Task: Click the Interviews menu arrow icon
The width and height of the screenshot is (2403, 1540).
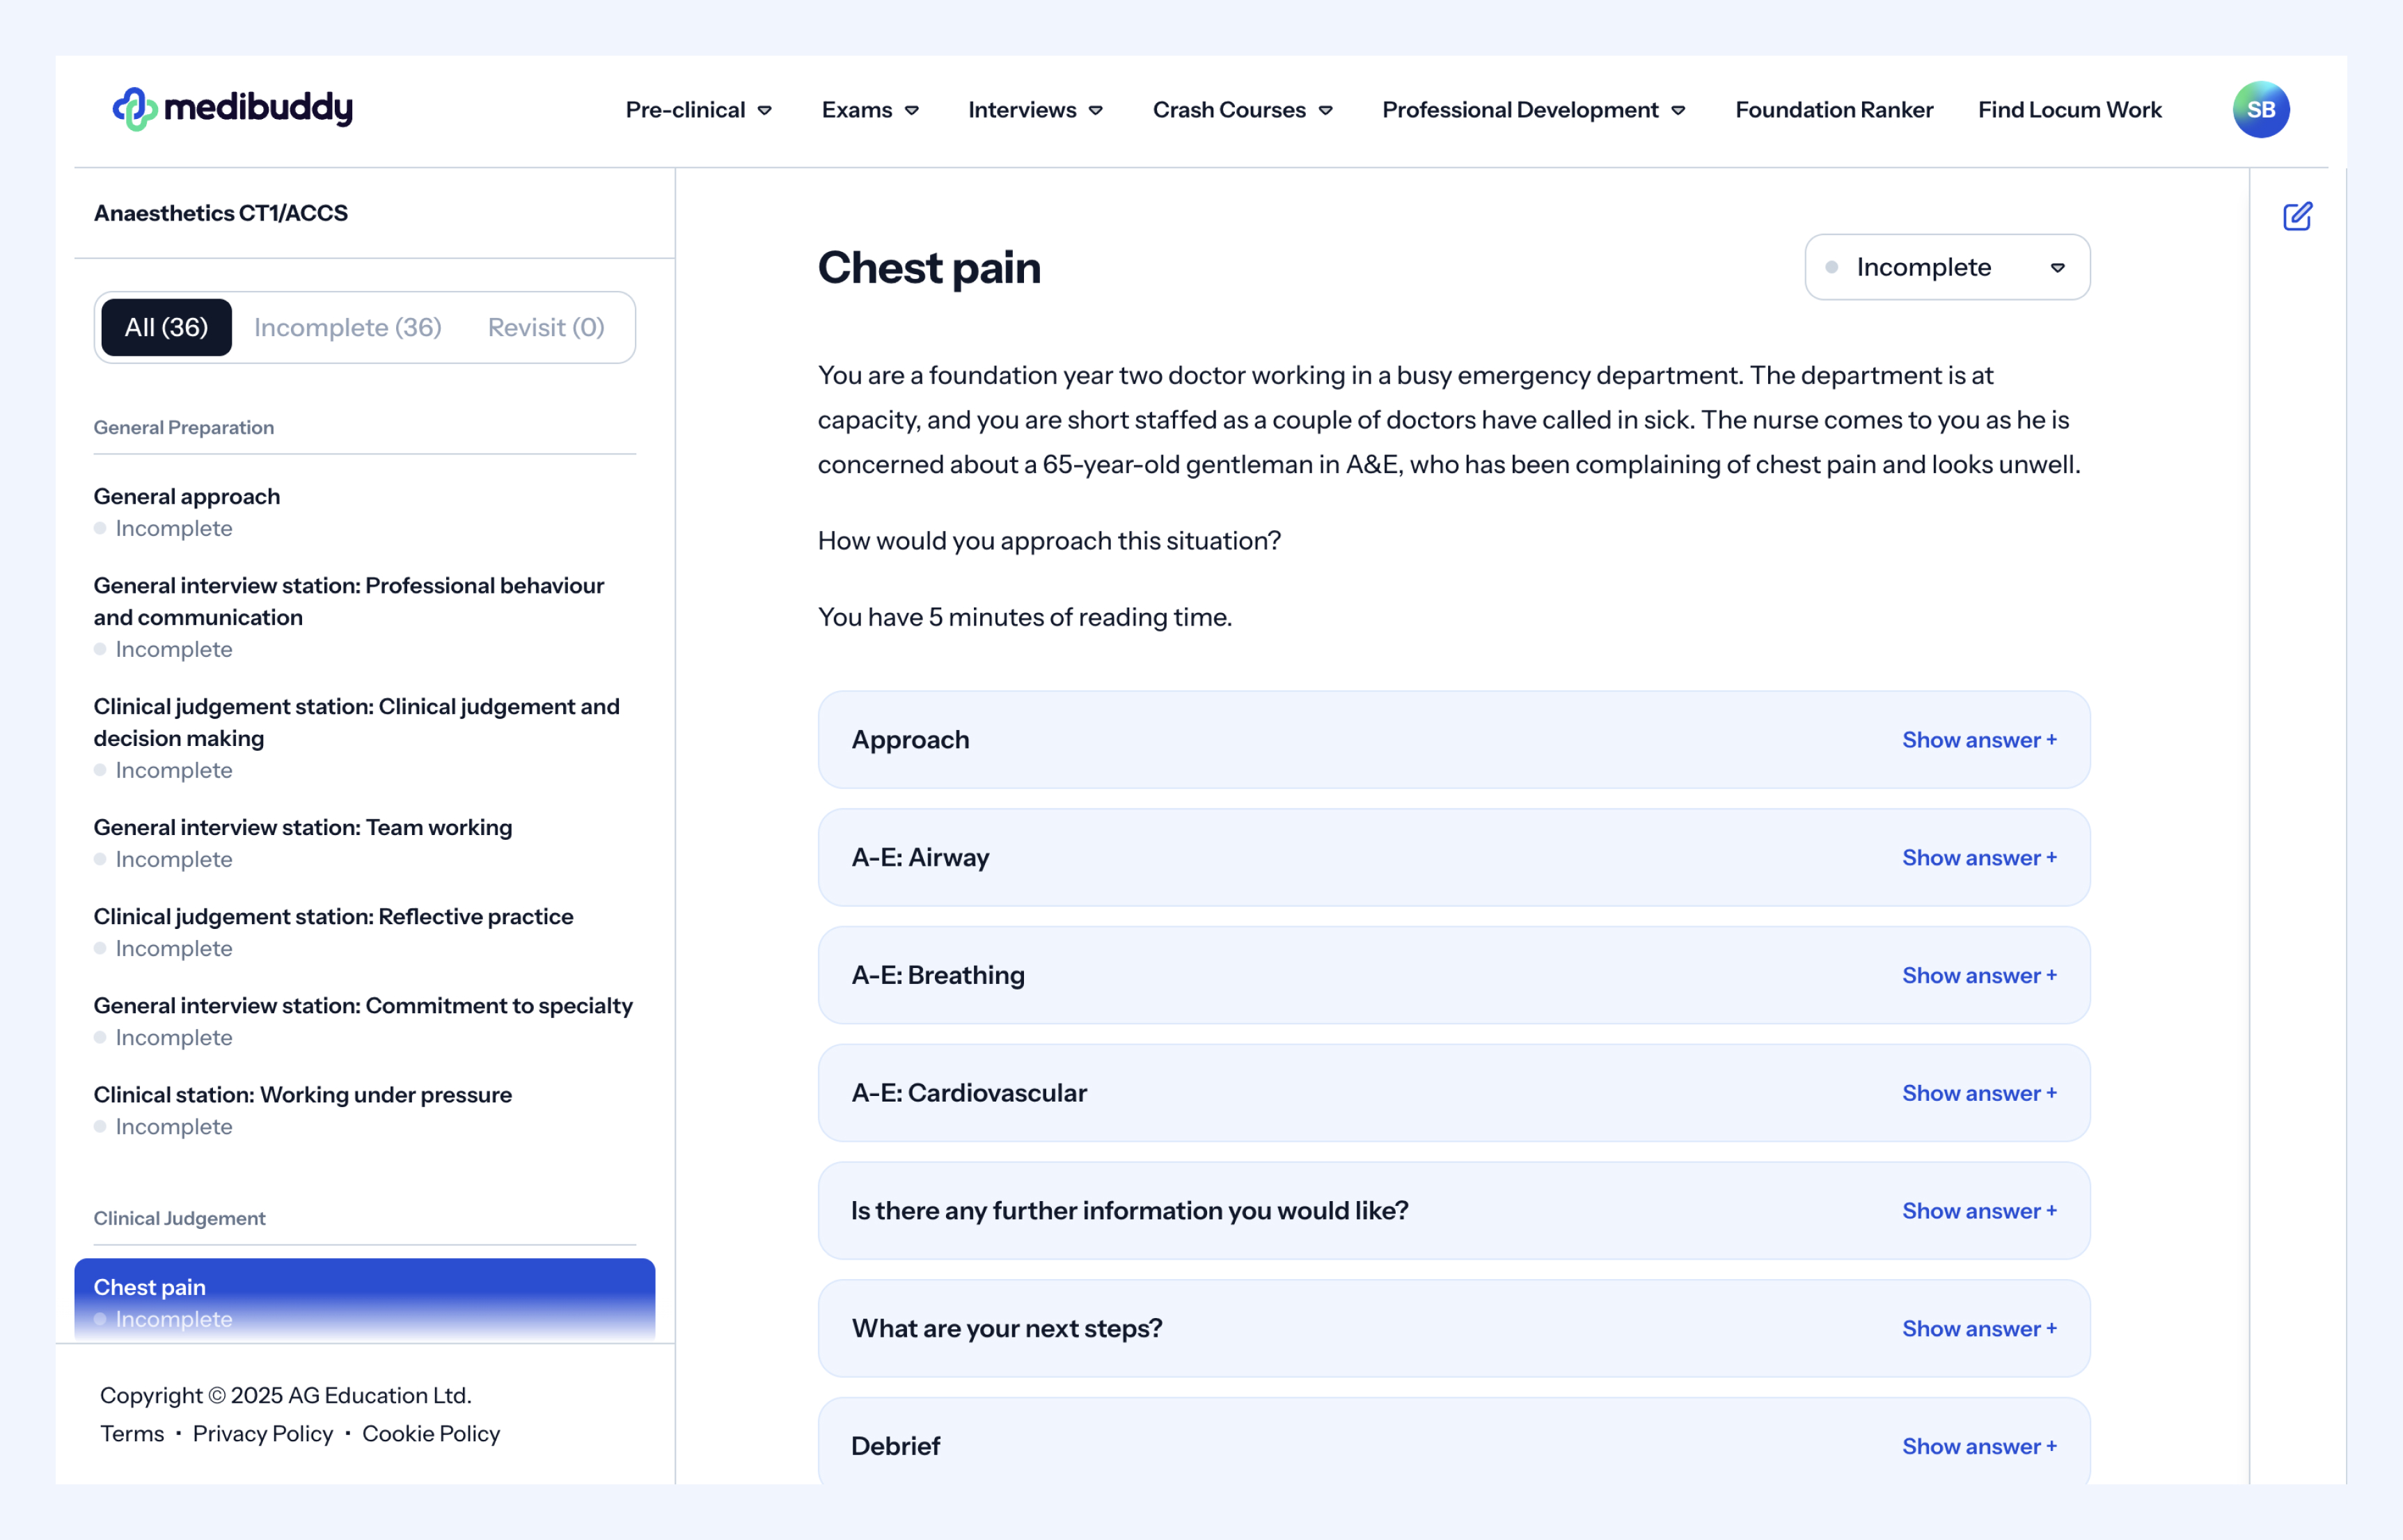Action: click(x=1096, y=111)
